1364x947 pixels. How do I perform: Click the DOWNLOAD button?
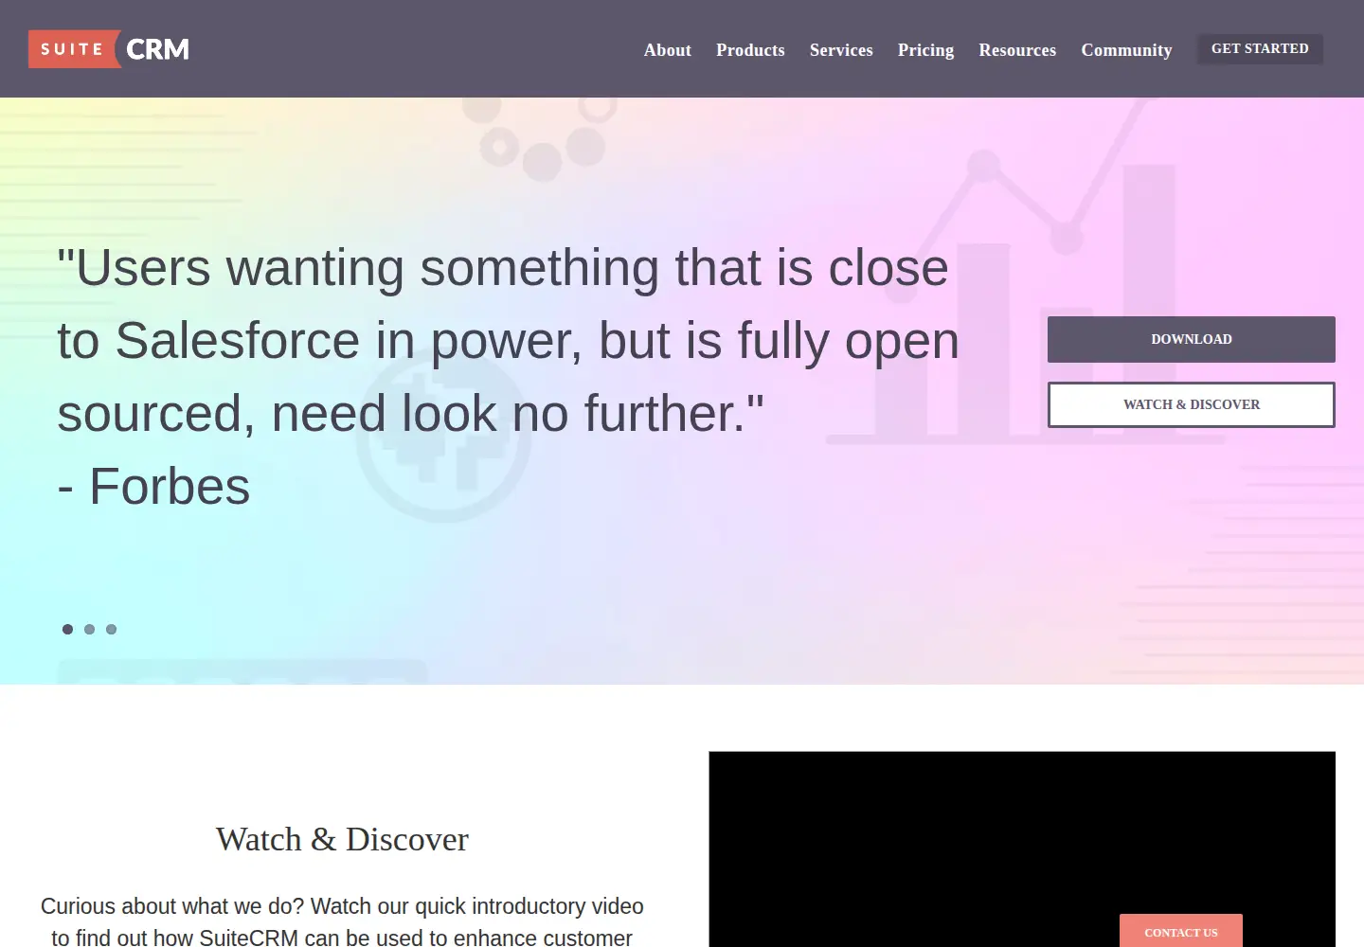click(1192, 339)
